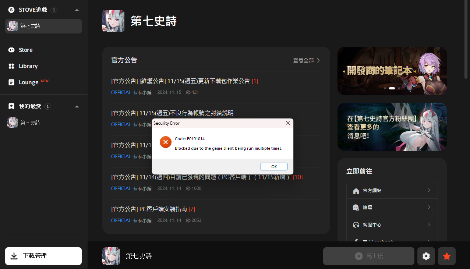Click the chevron arrow on 論壇 row
Screen dimensions: 470x269
click(429, 207)
